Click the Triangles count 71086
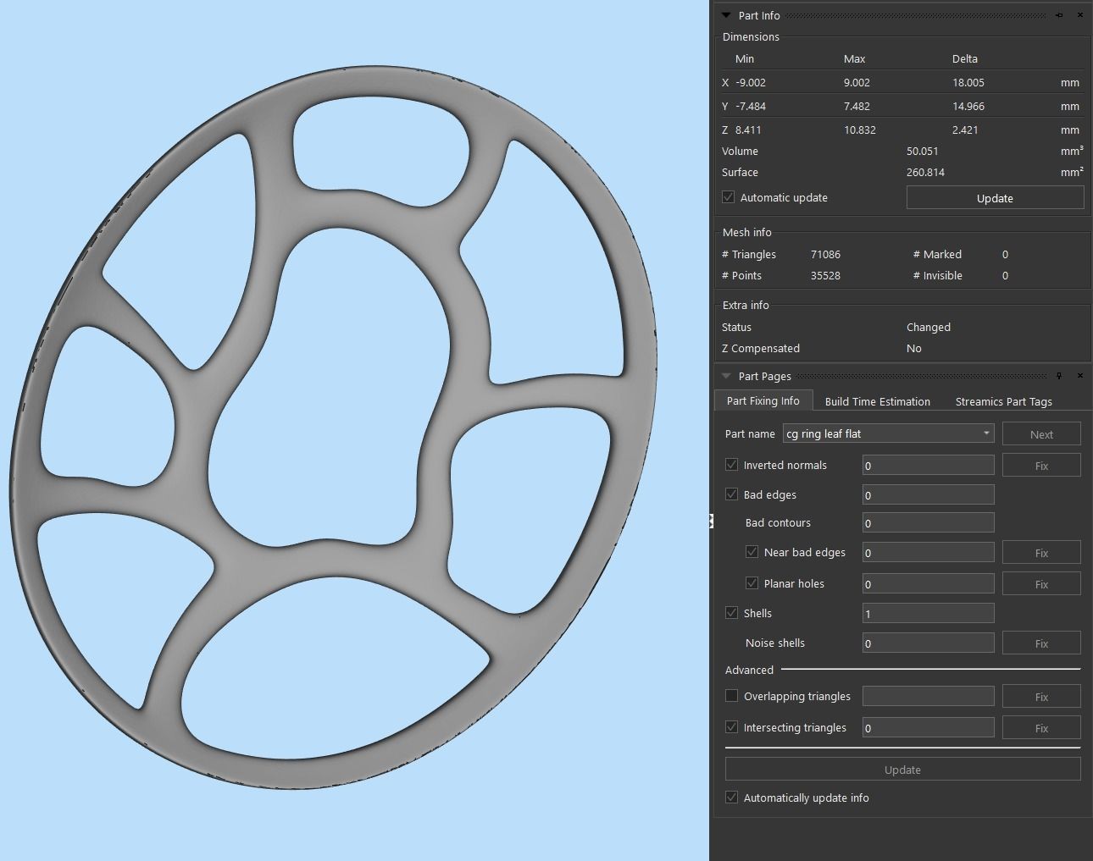Image resolution: width=1093 pixels, height=861 pixels. pyautogui.click(x=825, y=254)
